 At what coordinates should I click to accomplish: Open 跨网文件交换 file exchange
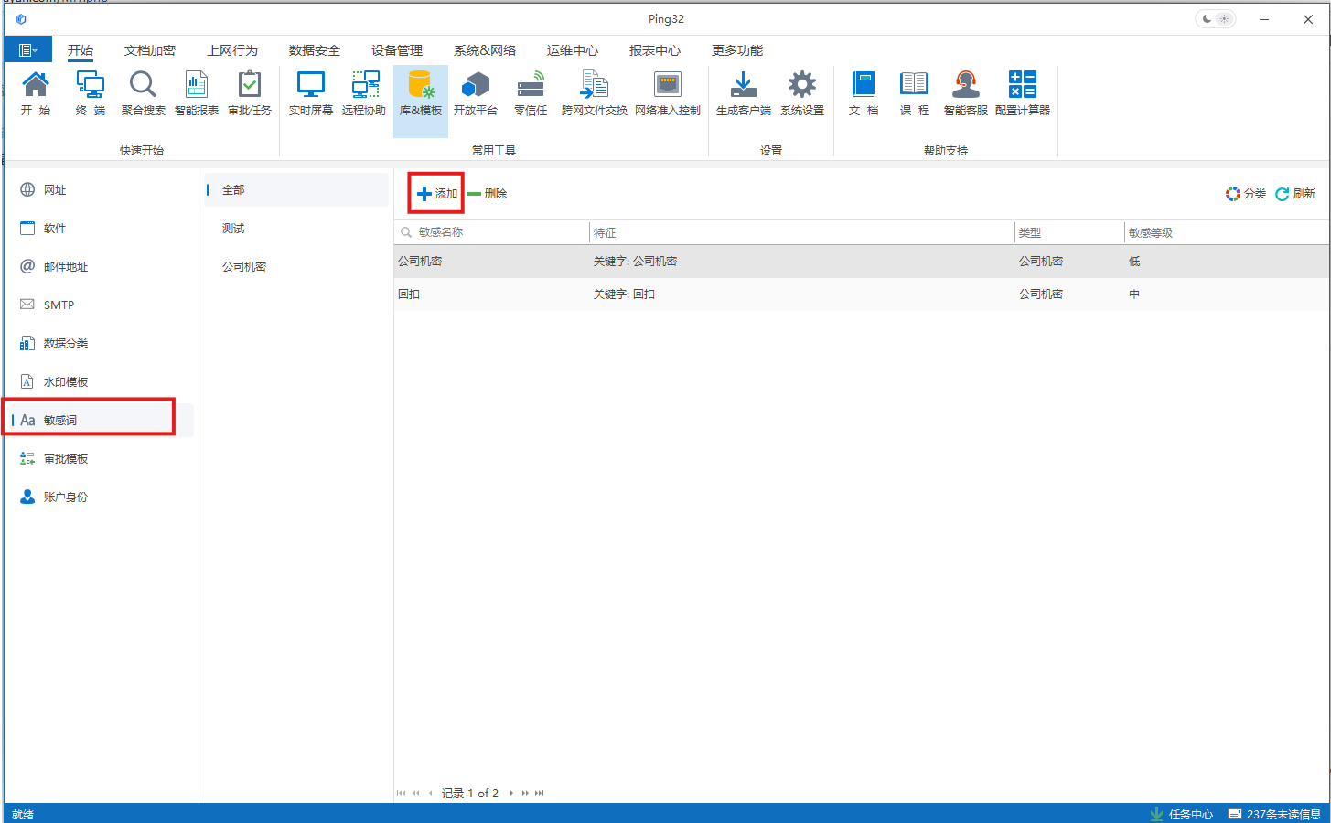pos(594,93)
